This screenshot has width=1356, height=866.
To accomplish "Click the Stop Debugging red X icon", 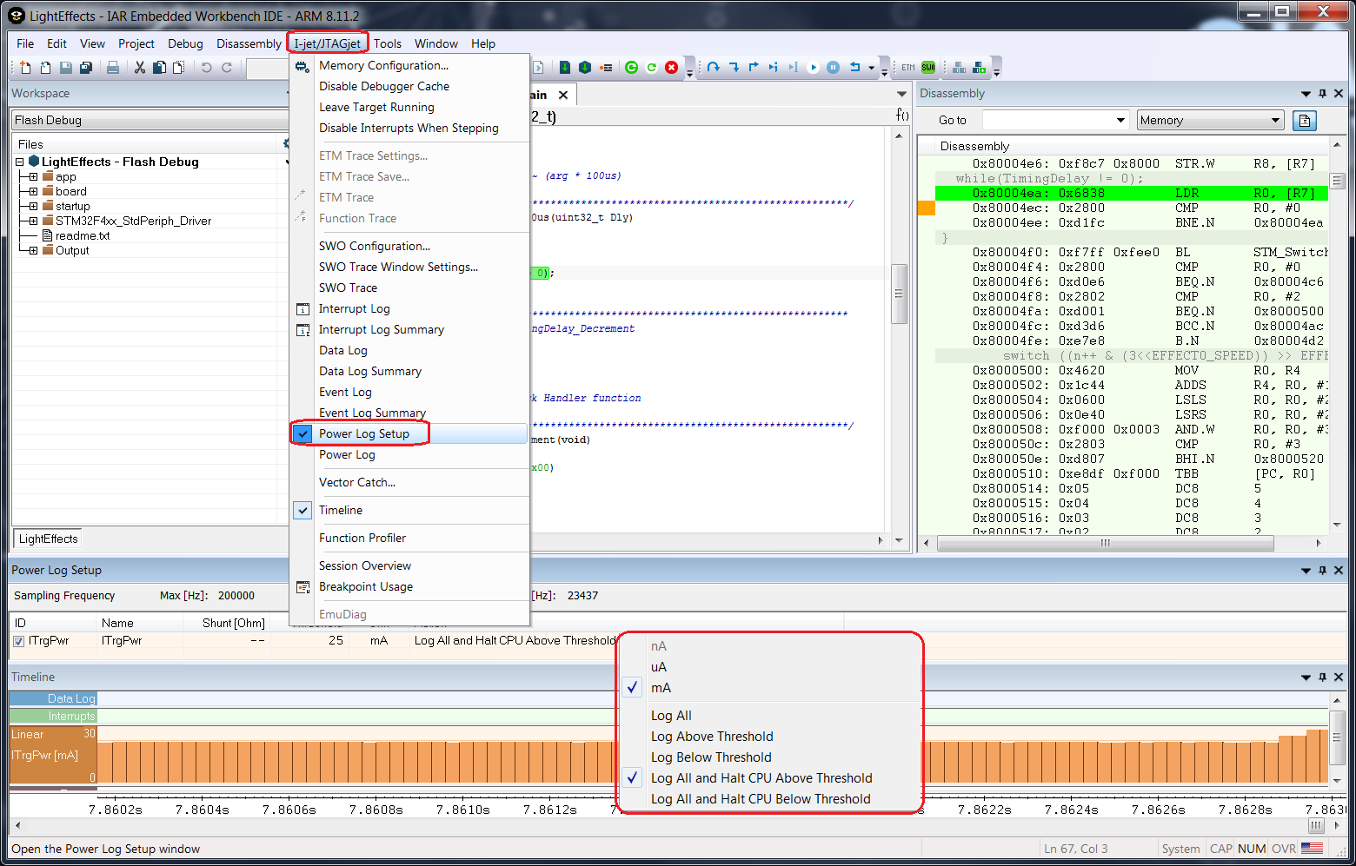I will pos(671,68).
